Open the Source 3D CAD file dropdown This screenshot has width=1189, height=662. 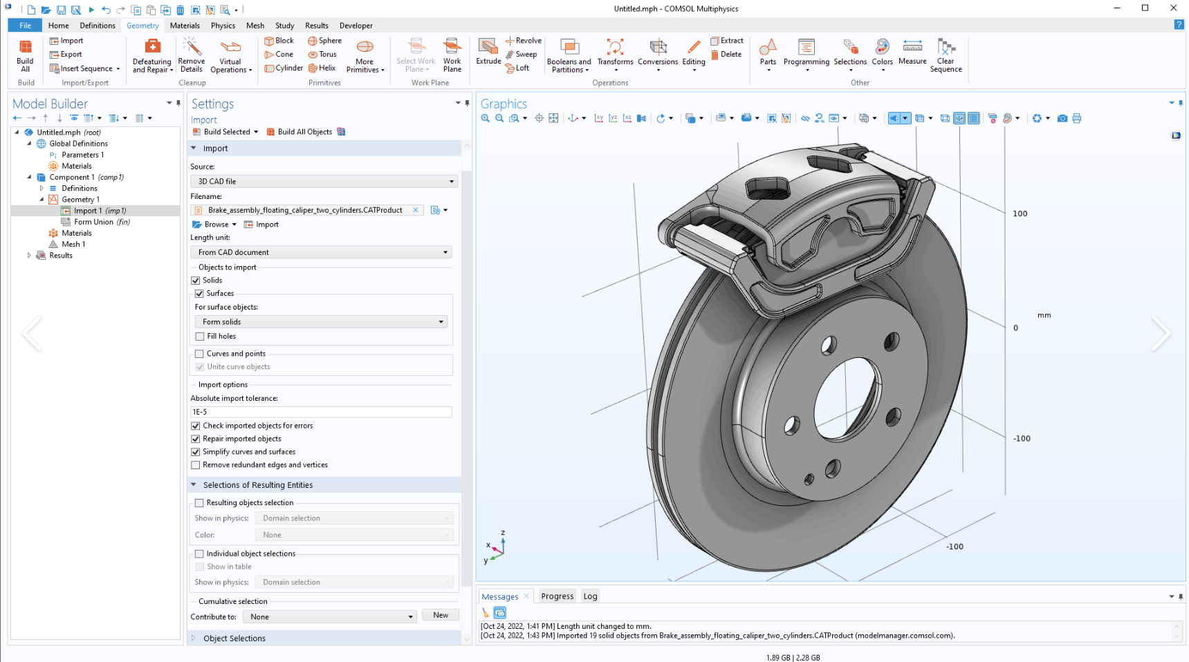(x=324, y=182)
